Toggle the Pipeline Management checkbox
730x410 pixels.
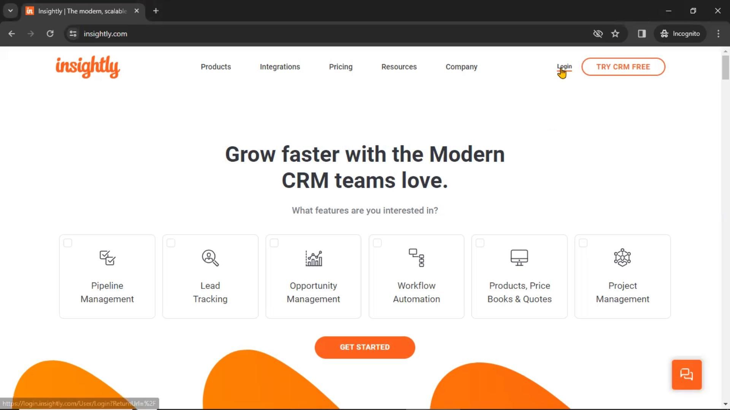coord(67,242)
